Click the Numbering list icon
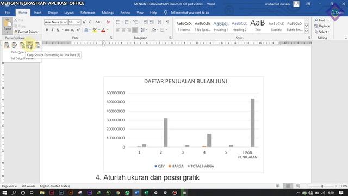The image size is (348, 196). point(127,22)
